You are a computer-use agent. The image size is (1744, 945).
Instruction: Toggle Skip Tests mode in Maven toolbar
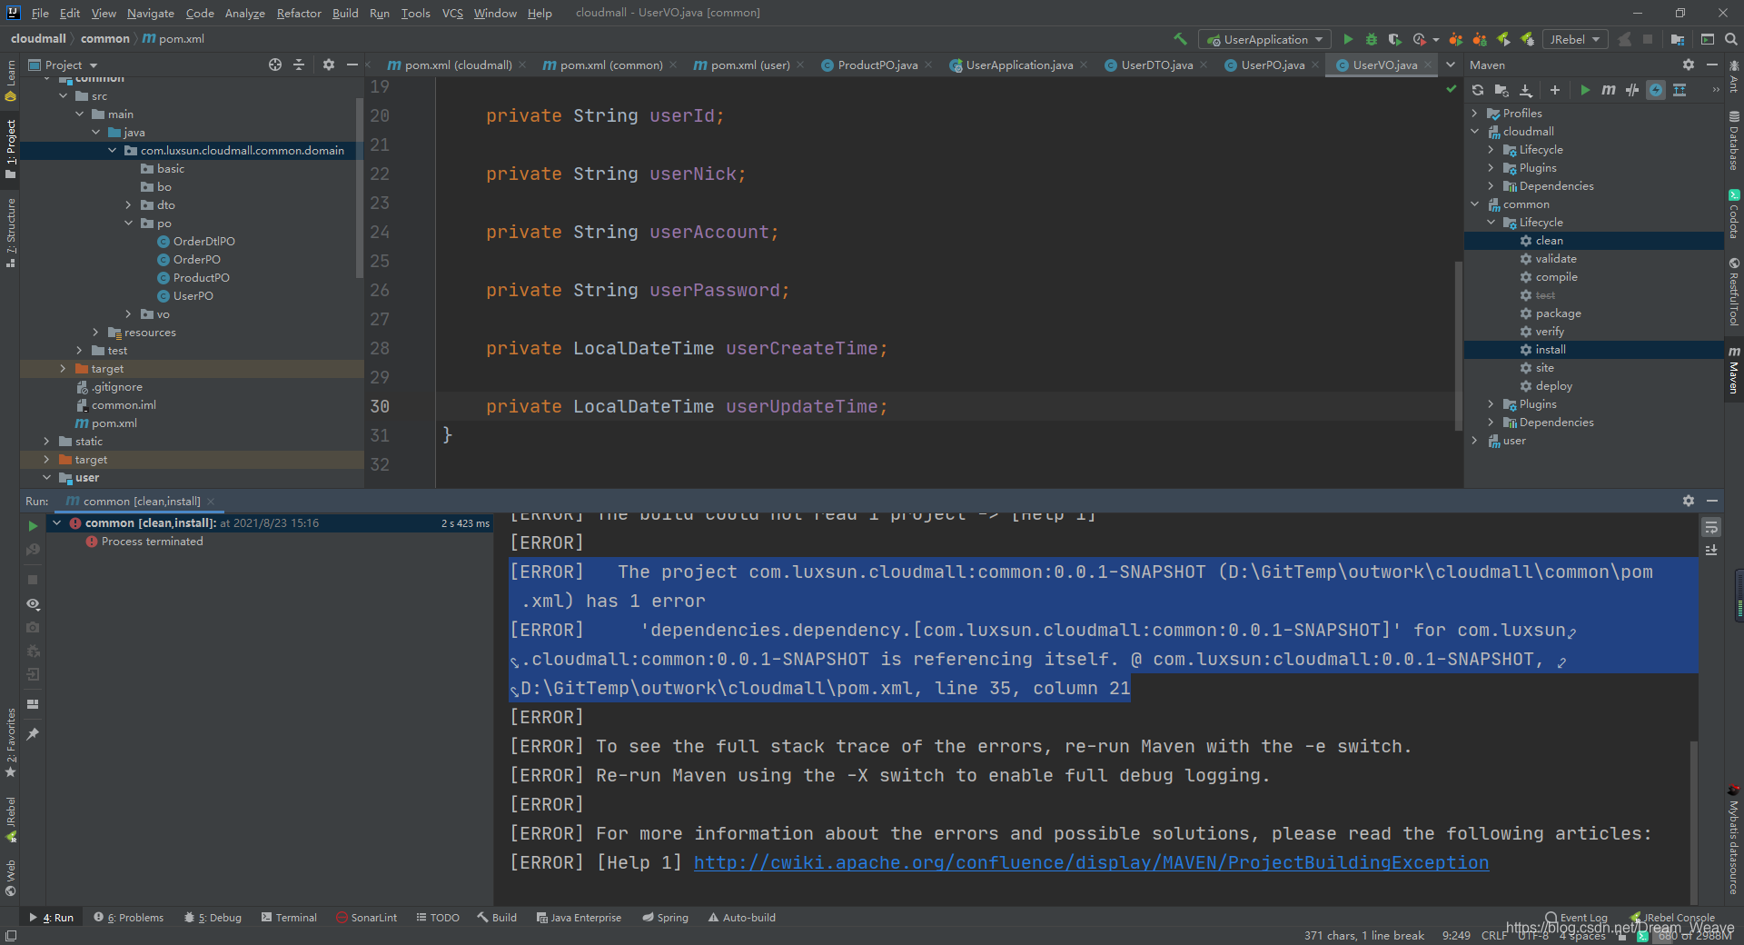1656,90
